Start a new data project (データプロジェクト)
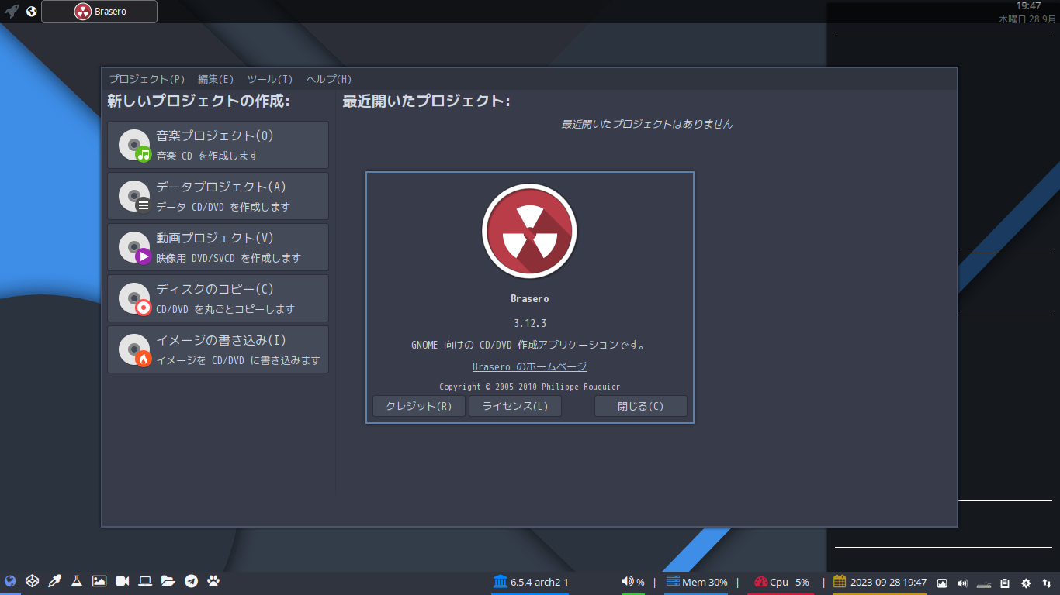The image size is (1060, 595). (x=218, y=196)
